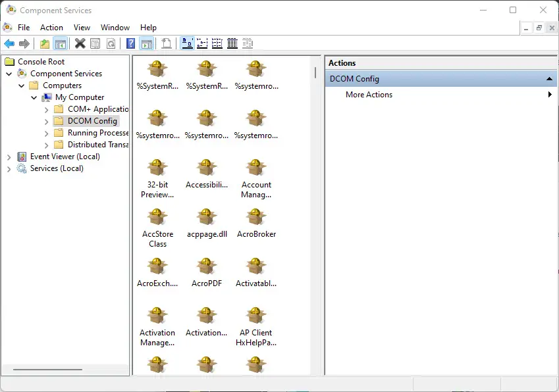Click the Delete X icon in toolbar

(80, 44)
